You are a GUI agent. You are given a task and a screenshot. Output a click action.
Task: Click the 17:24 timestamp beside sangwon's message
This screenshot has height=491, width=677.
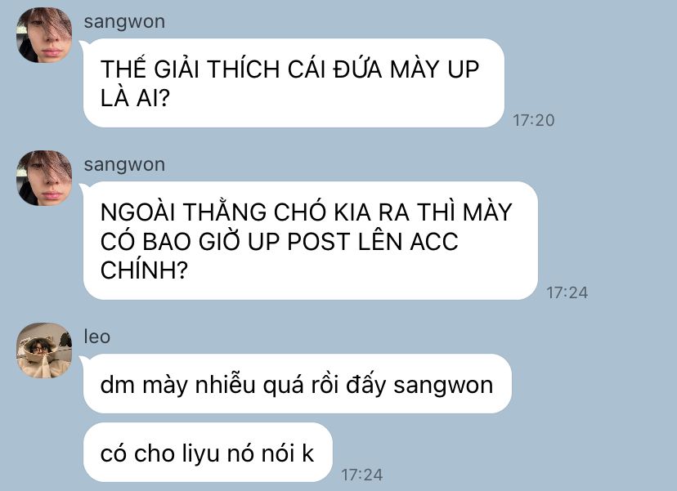(x=567, y=292)
